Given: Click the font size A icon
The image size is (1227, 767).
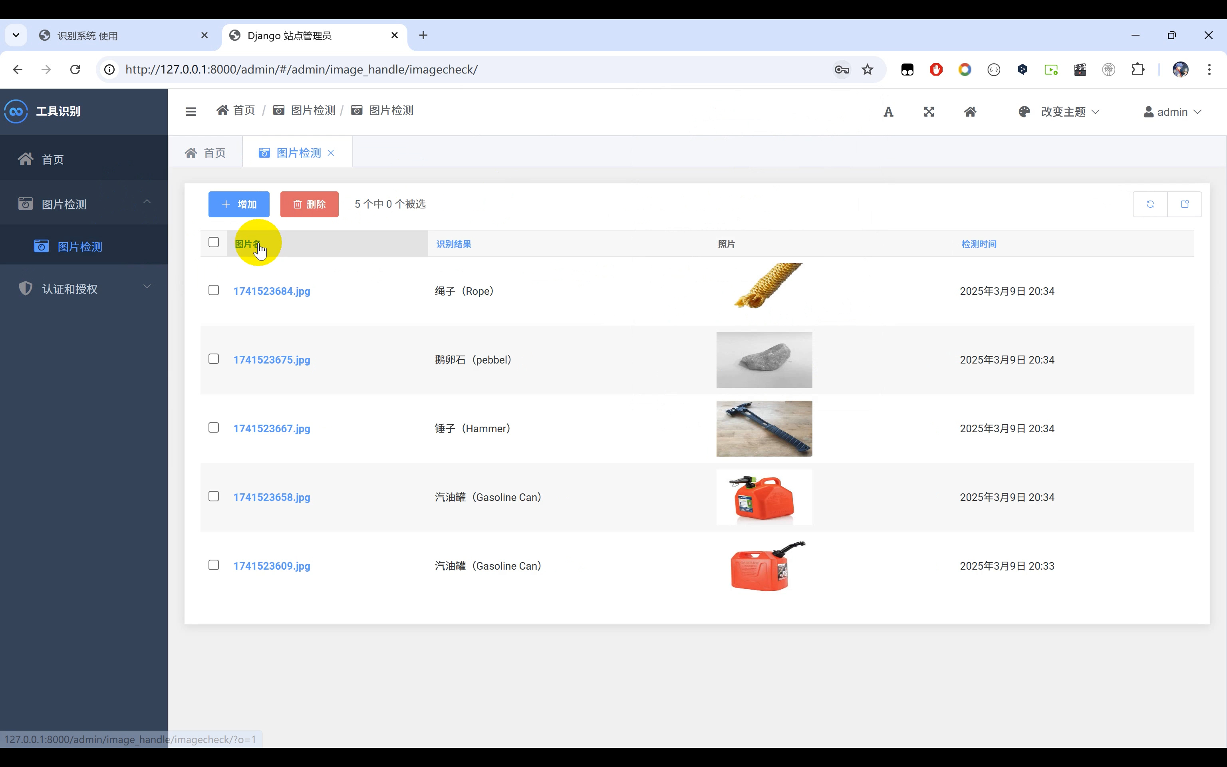Looking at the screenshot, I should point(888,112).
